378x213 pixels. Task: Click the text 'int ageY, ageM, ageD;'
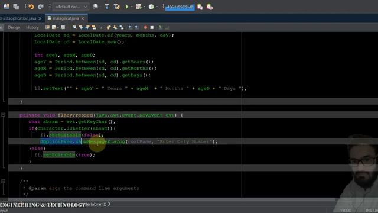(x=64, y=55)
